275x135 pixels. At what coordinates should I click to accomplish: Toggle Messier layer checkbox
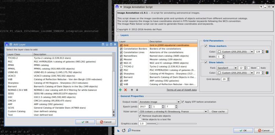(121, 59)
